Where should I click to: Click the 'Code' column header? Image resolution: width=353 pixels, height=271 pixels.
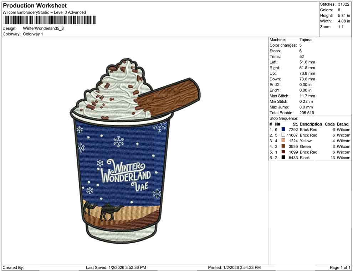tap(329, 124)
